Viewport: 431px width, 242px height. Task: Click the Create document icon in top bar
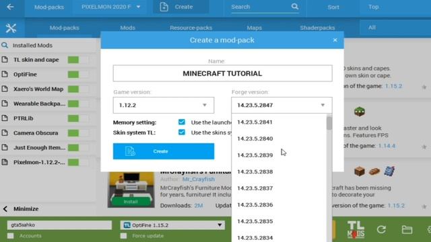click(164, 7)
